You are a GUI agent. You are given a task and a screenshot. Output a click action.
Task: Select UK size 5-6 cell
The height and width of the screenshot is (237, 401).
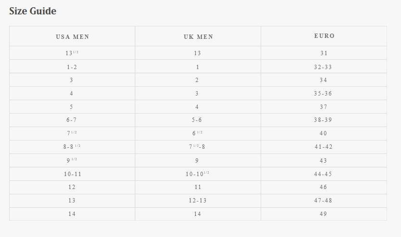coord(198,120)
